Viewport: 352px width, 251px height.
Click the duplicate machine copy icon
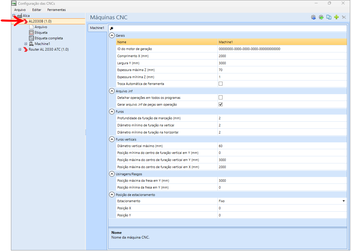coord(329,17)
